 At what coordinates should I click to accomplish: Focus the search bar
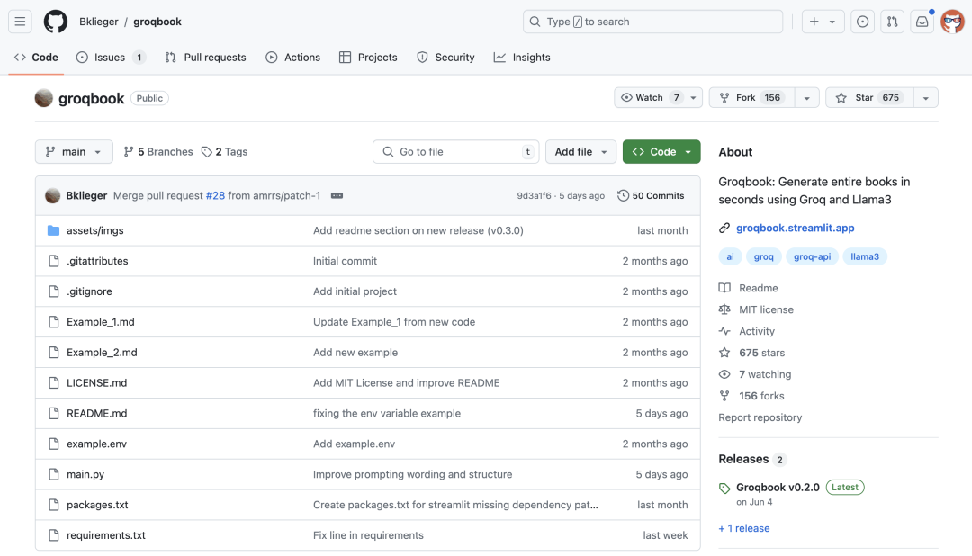tap(652, 22)
